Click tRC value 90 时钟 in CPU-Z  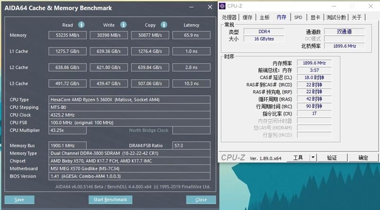click(314, 106)
